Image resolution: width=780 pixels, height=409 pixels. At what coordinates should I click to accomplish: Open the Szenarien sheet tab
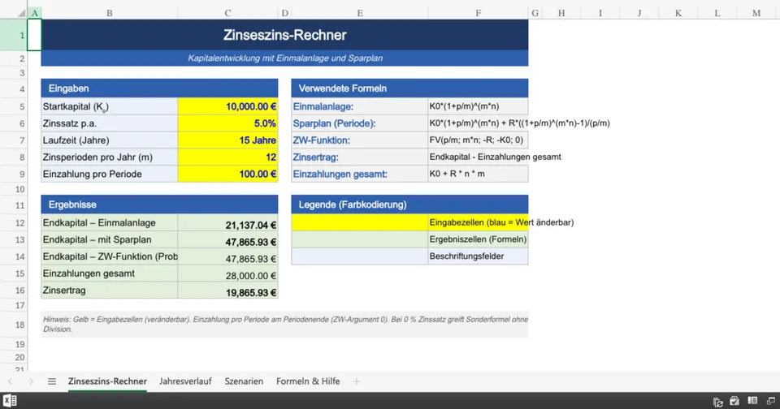(244, 381)
